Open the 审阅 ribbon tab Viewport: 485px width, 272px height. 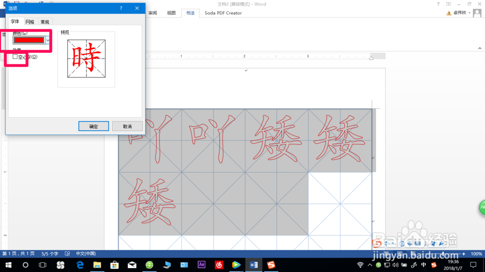[x=152, y=13]
